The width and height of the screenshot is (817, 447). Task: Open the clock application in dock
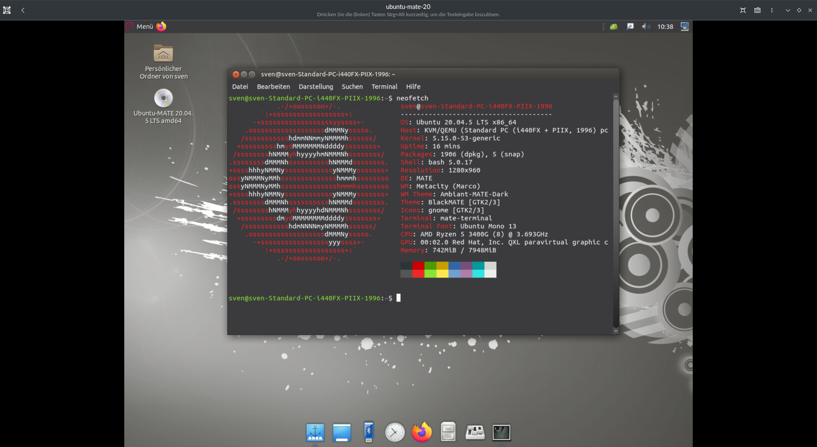pyautogui.click(x=395, y=433)
